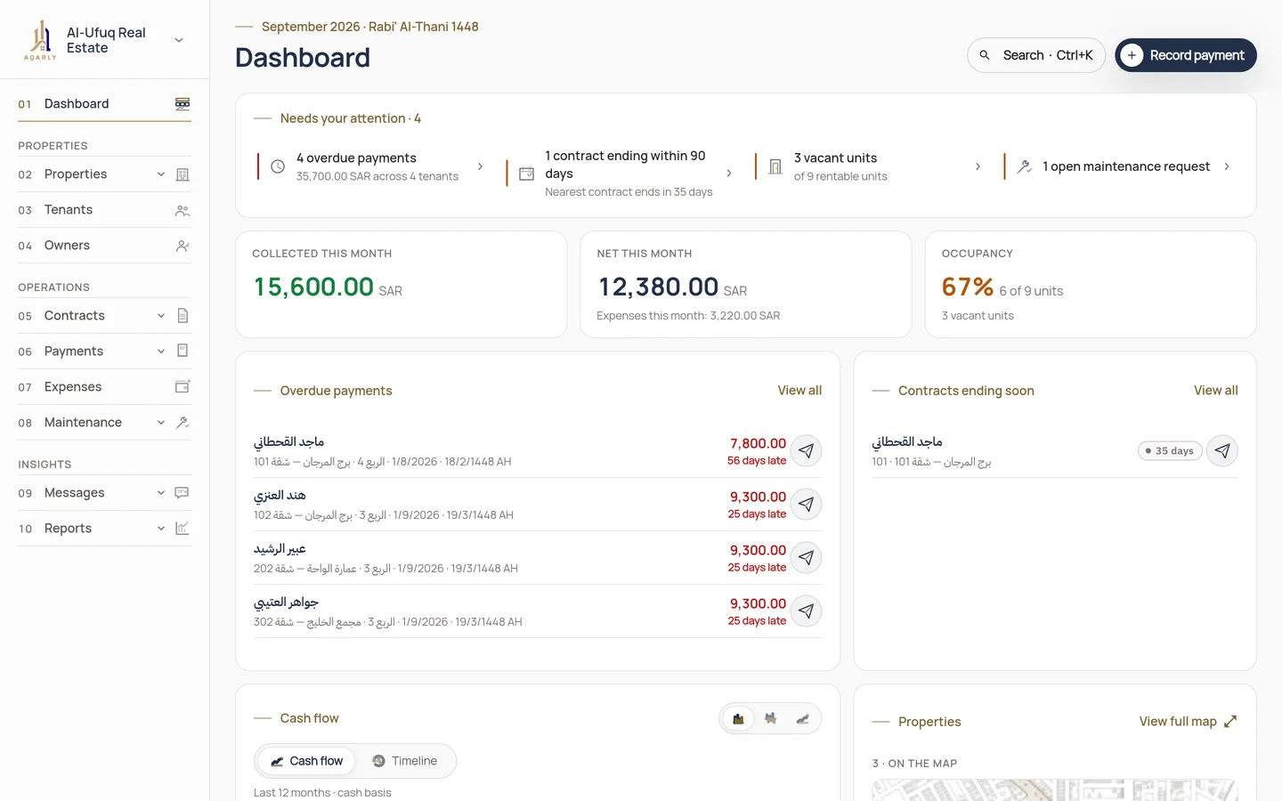Viewport: 1282px width, 801px height.
Task: Click the 35 days badge
Action: pos(1170,451)
